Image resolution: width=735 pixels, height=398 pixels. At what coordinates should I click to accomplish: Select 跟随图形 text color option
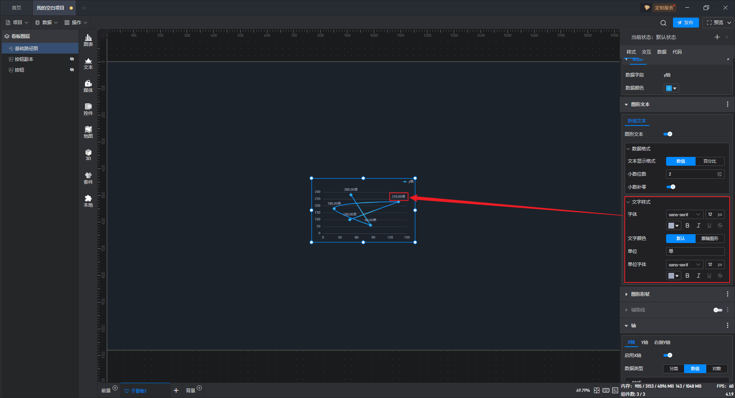710,239
